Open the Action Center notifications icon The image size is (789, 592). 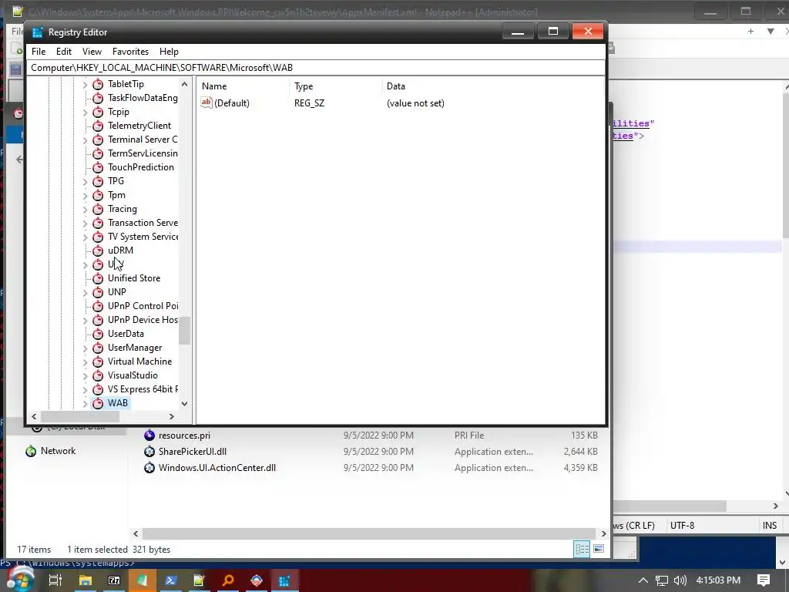[x=764, y=580]
